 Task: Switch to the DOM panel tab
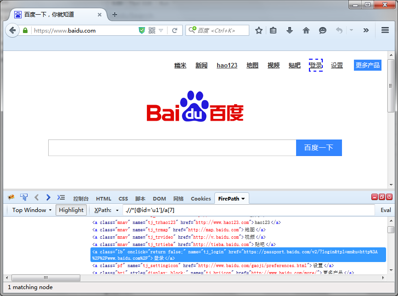coord(159,199)
